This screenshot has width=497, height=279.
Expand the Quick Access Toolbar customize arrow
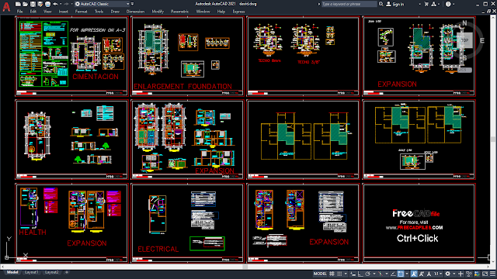[133, 4]
